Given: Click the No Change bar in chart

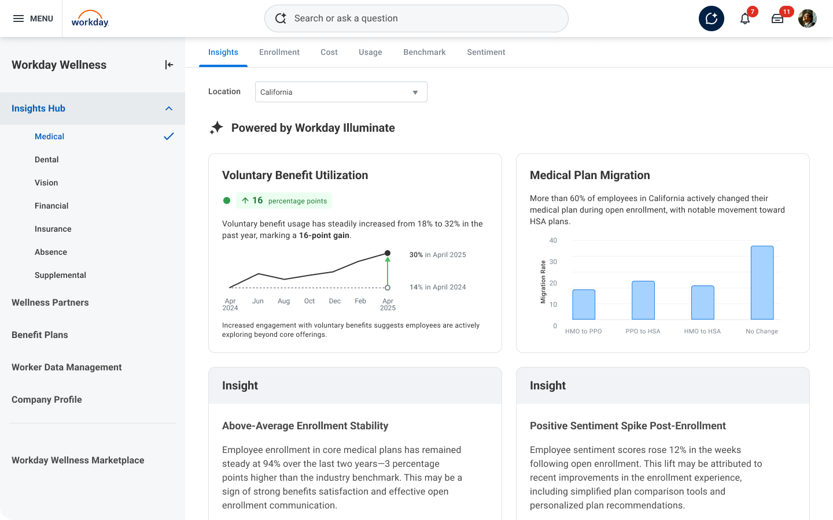Looking at the screenshot, I should 762,283.
